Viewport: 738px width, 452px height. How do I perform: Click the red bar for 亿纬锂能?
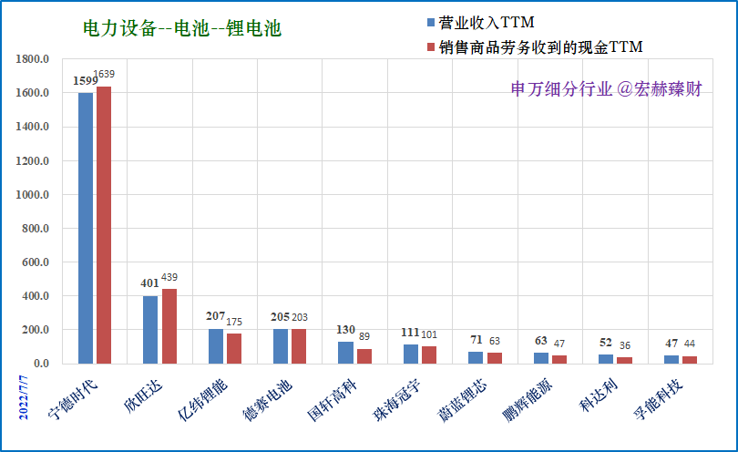(234, 348)
